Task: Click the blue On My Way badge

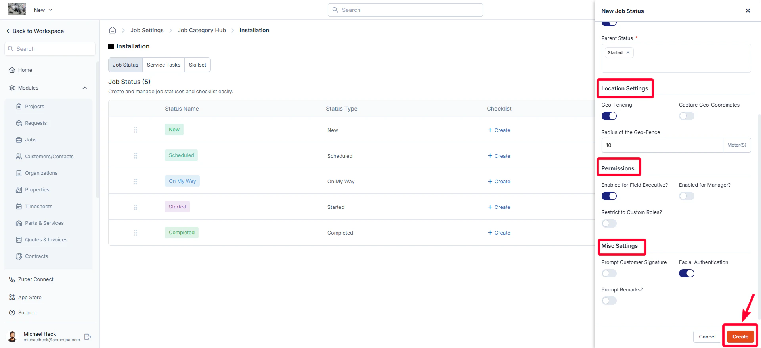Action: click(182, 181)
